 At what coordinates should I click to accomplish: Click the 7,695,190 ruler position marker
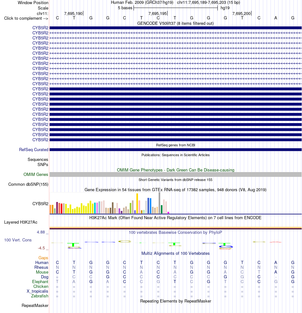click(x=73, y=13)
